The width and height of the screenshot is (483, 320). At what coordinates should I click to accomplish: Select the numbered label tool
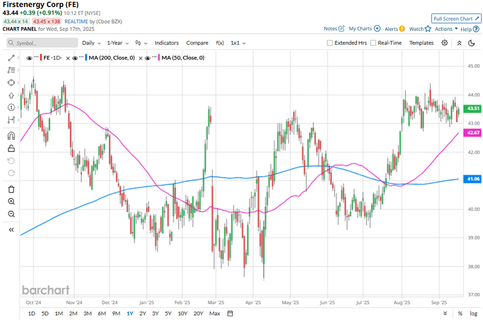(x=11, y=107)
